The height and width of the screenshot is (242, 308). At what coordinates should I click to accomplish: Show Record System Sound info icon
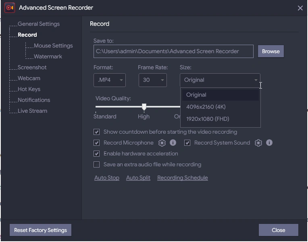(x=269, y=143)
